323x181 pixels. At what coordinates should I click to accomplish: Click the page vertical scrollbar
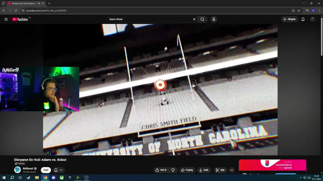(x=321, y=36)
